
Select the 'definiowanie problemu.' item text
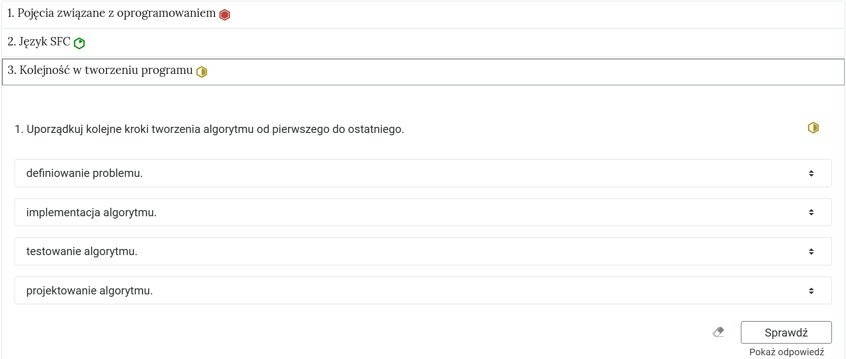84,174
